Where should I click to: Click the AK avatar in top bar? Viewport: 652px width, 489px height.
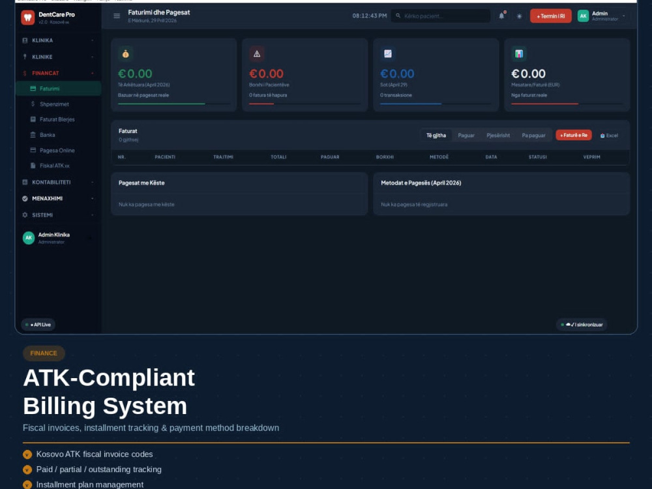pyautogui.click(x=583, y=16)
